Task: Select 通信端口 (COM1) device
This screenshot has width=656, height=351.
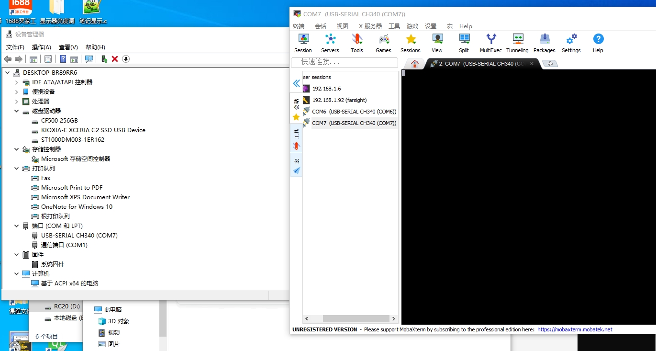Action: tap(64, 245)
